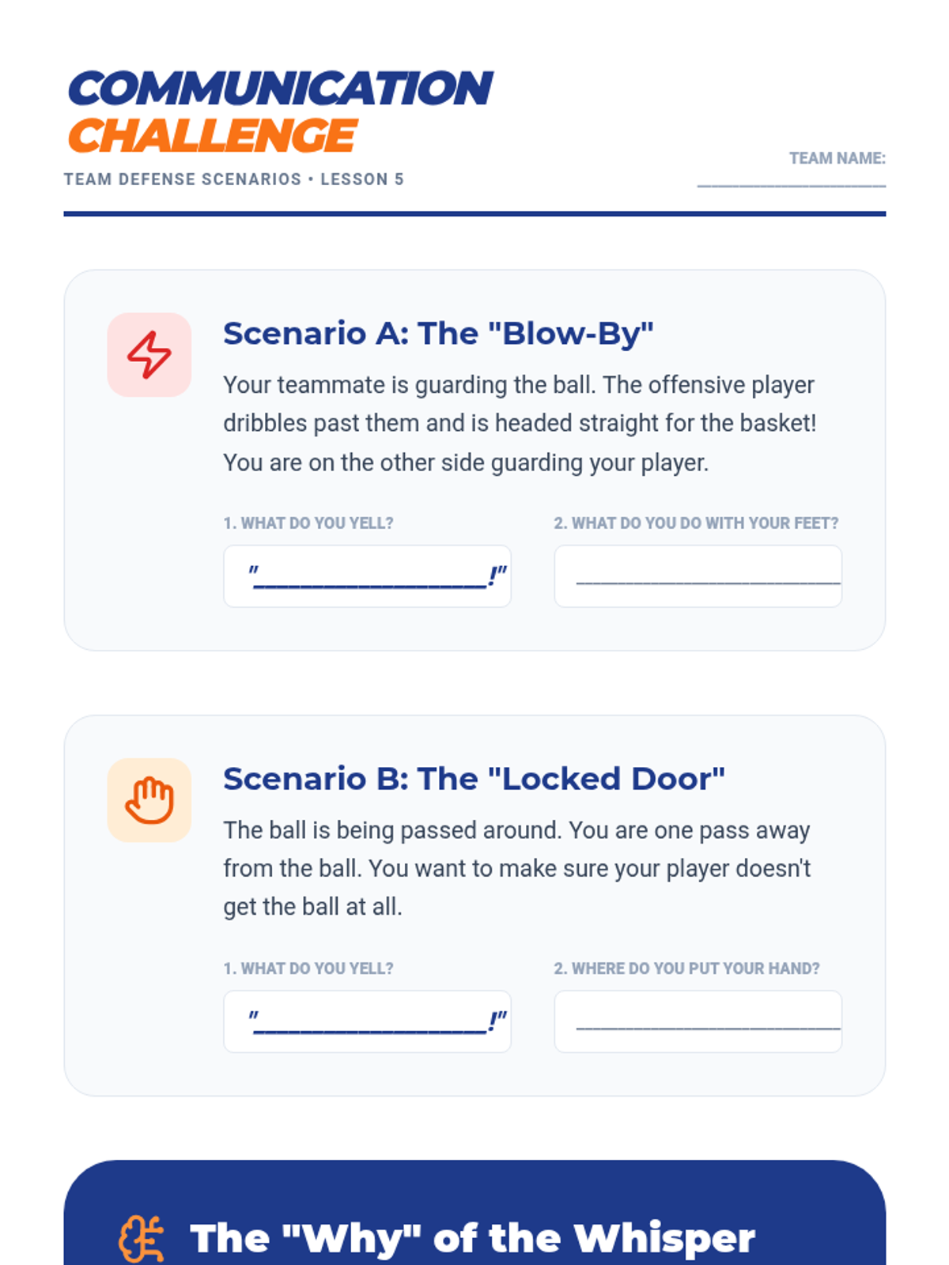Screen dimensions: 949x1265
Task: Click Scenario A description paragraph
Action: pos(520,424)
